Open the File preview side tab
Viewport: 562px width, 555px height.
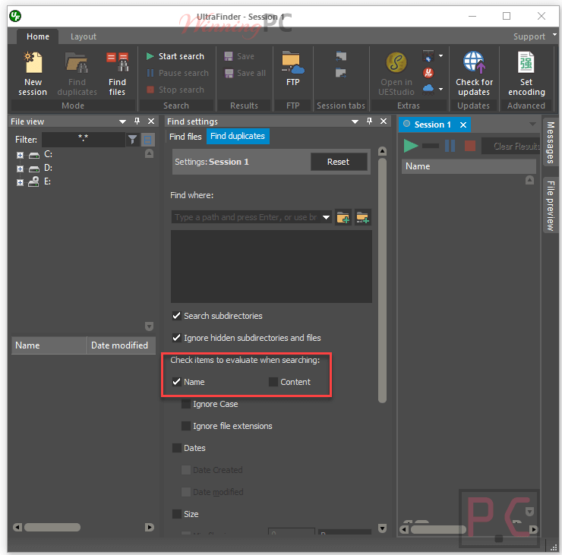point(551,205)
